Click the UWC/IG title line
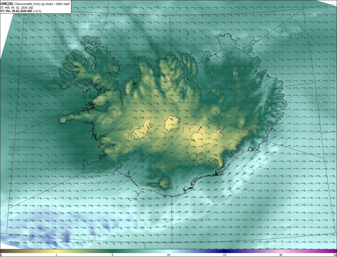Viewport: 337px width, 257px height. pos(35,4)
